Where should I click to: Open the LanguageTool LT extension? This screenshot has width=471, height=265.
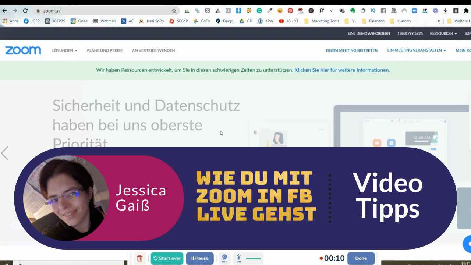(x=425, y=11)
